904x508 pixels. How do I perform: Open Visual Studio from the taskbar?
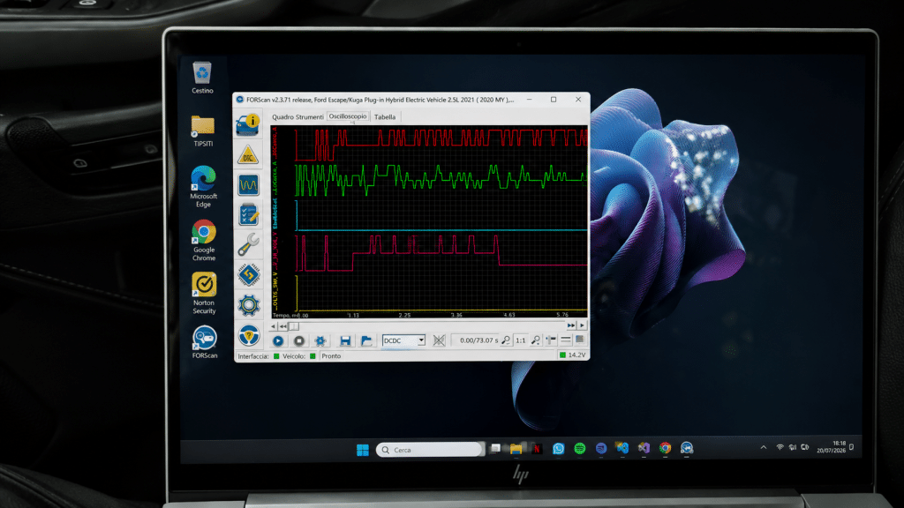[x=644, y=448]
